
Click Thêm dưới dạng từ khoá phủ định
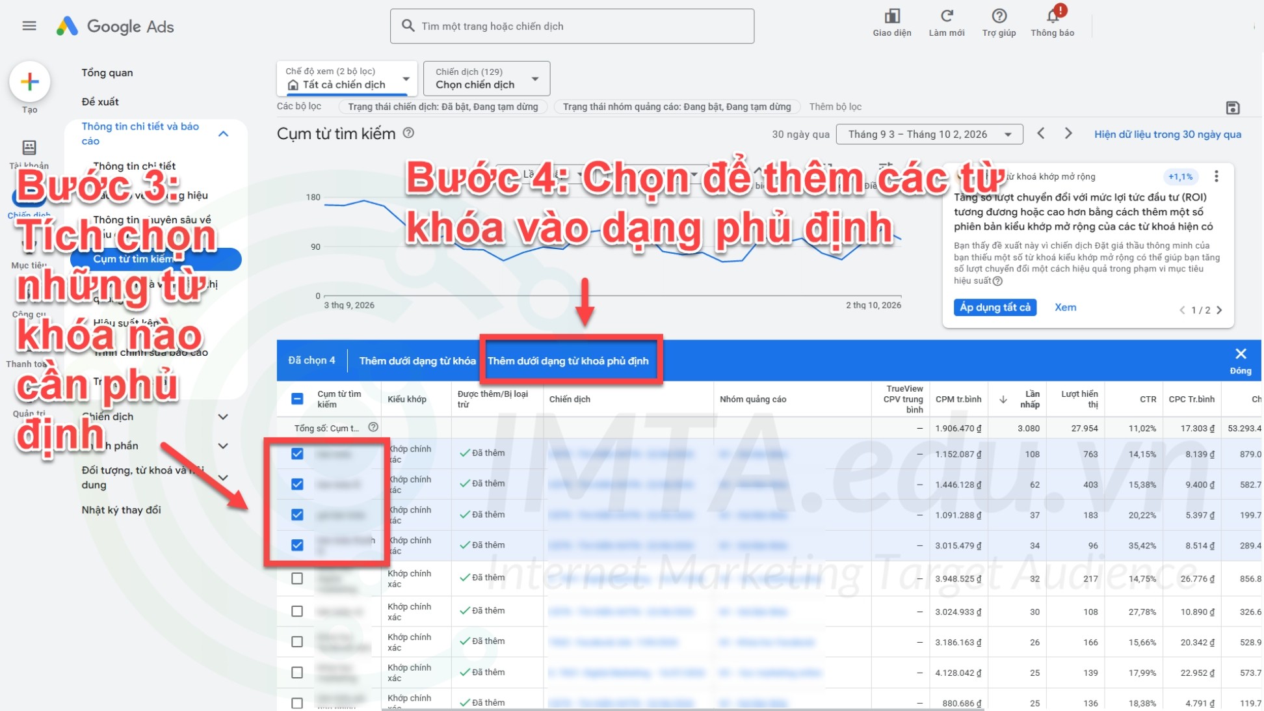[568, 360]
